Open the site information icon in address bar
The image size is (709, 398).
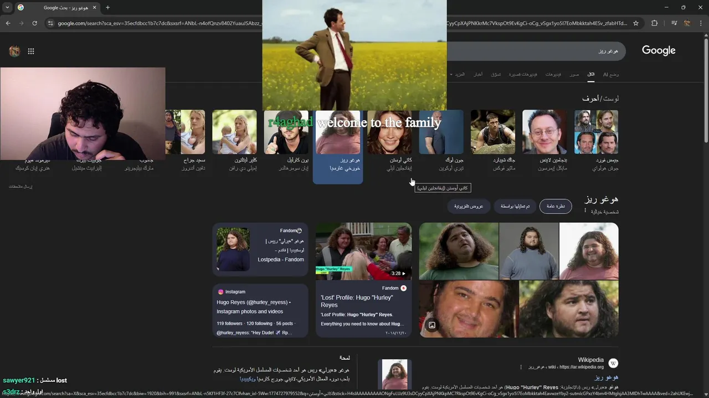click(x=50, y=23)
